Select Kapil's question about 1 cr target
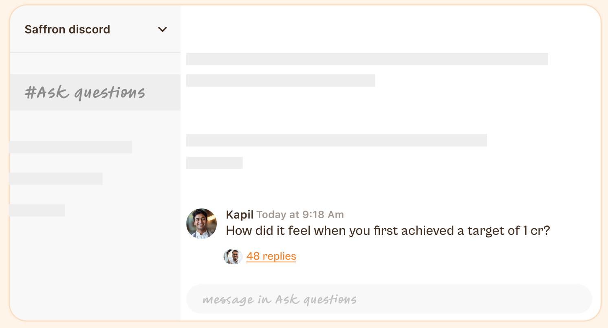608x328 pixels. click(x=388, y=231)
